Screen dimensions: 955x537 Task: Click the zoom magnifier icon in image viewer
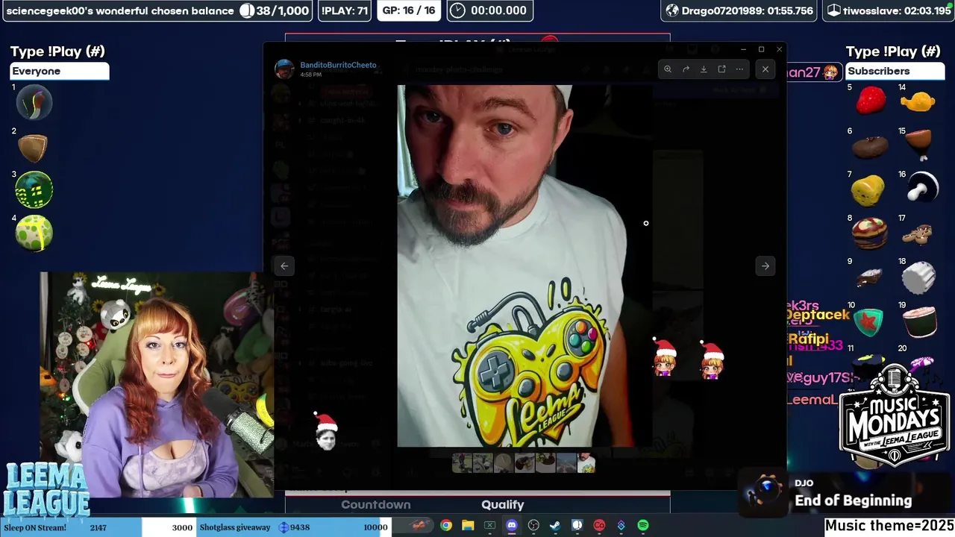pos(668,69)
